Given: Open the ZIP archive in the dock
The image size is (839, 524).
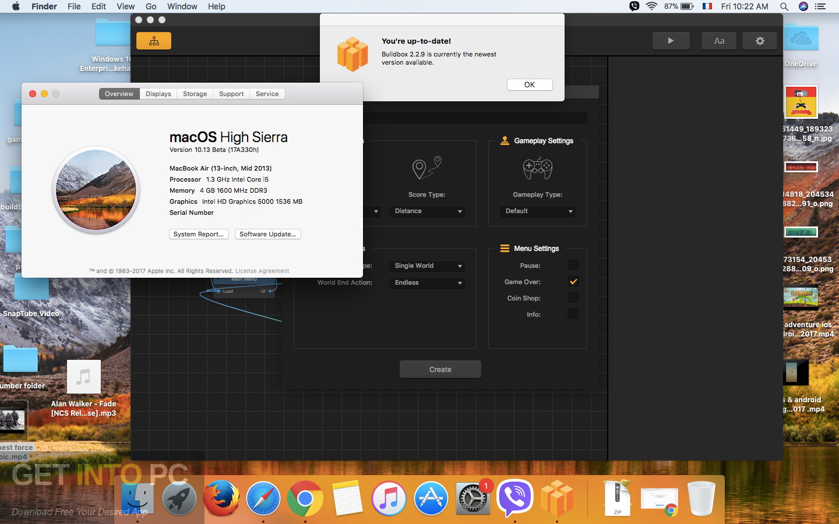Looking at the screenshot, I should pos(617,498).
